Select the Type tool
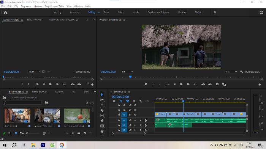Screen dimensions: 266x149 102,136
